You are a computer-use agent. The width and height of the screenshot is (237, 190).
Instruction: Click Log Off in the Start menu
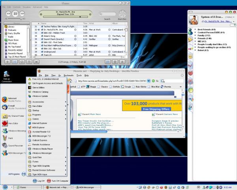tap(39, 181)
